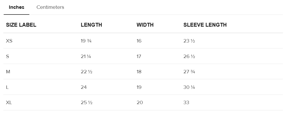Click the S length value 21 ¼
The height and width of the screenshot is (115, 284).
tap(86, 56)
